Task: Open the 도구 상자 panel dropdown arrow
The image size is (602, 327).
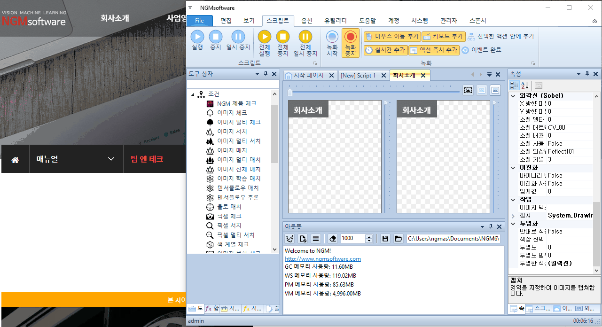Action: [x=257, y=74]
